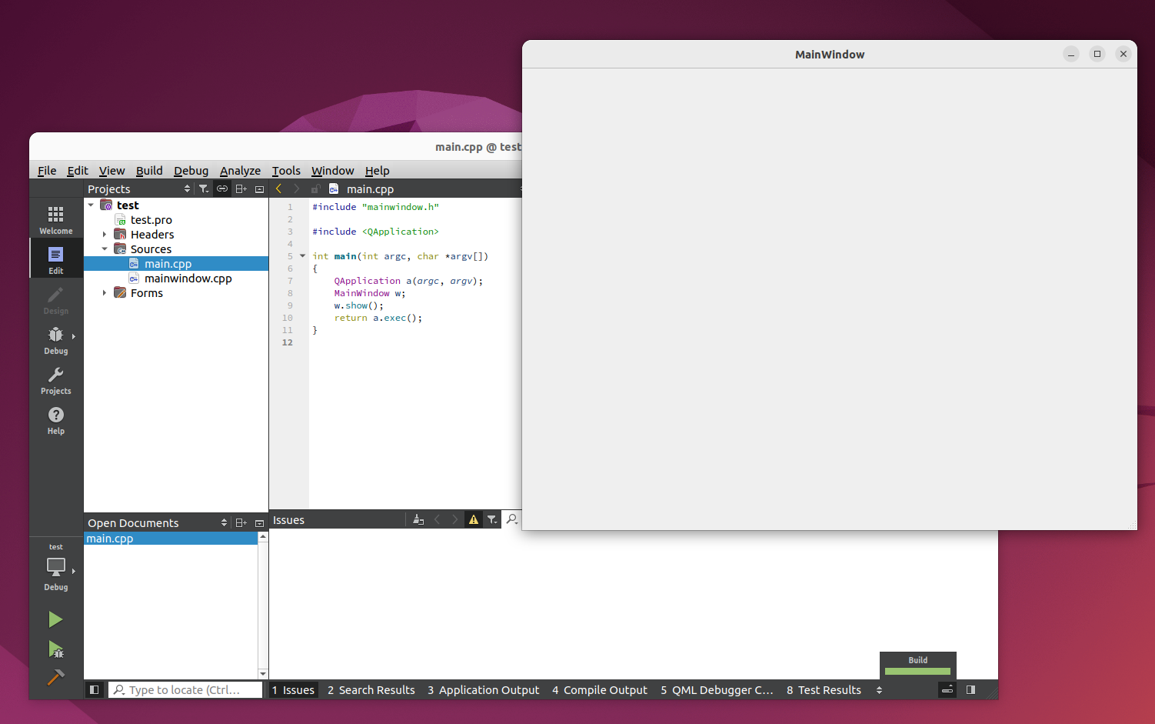Open the Help menu
Screen dimensions: 1155x724
377,170
